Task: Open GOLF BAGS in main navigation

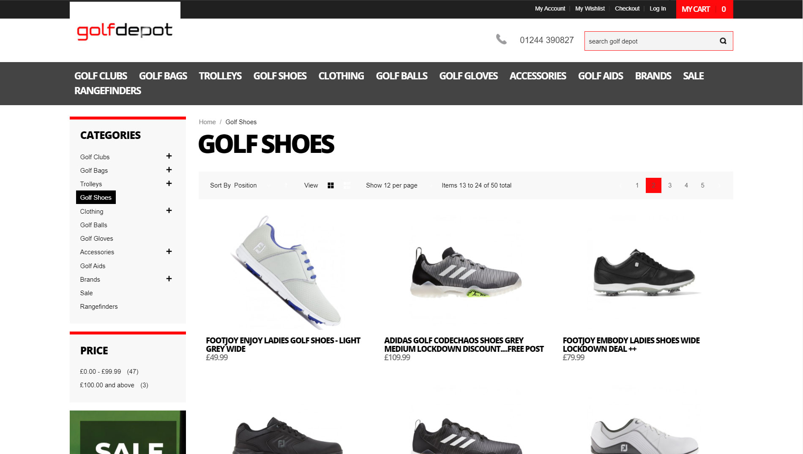Action: point(163,76)
